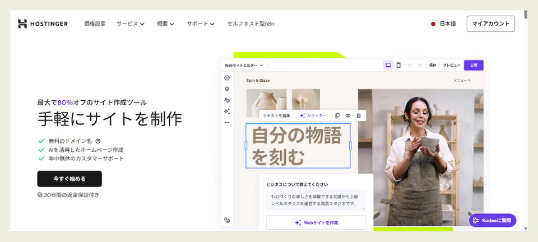The height and width of the screenshot is (242, 538).
Task: Expand the サポート dropdown menu
Action: tap(201, 24)
